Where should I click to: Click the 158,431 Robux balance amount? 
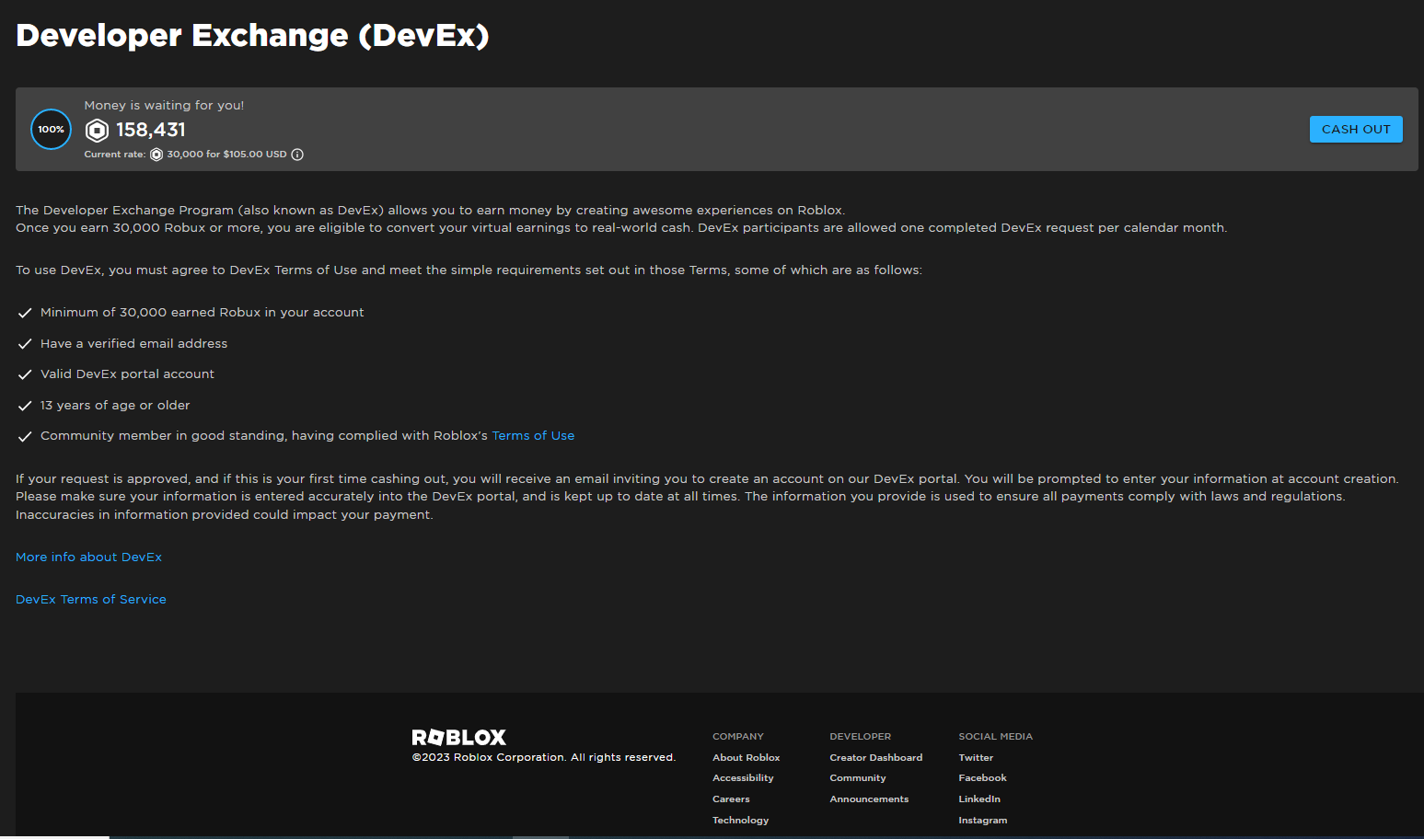151,131
